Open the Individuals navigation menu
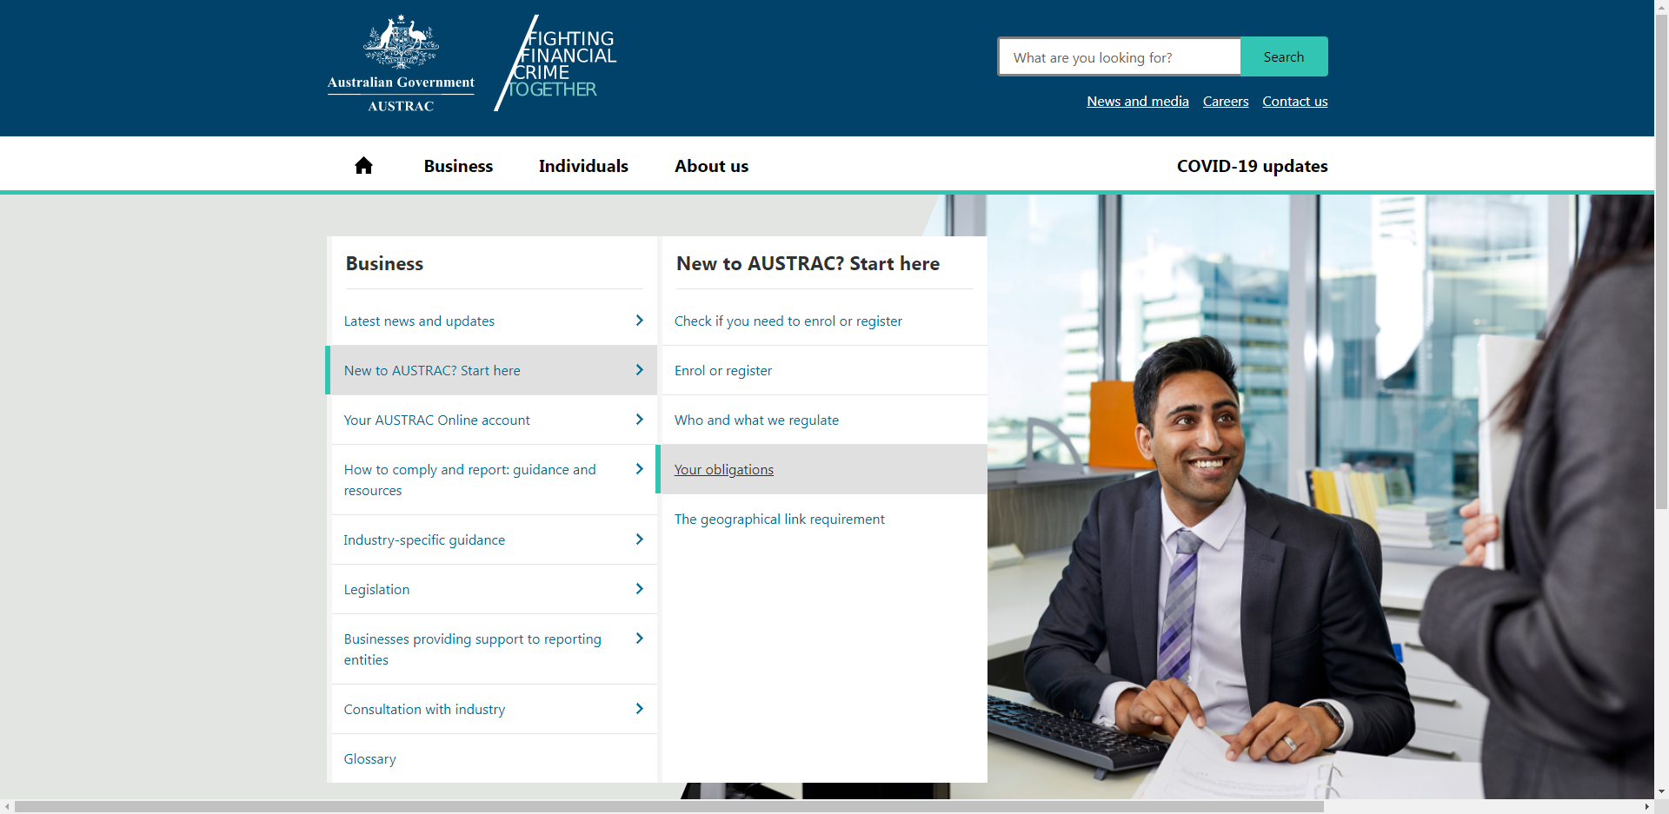1669x814 pixels. pos(583,166)
